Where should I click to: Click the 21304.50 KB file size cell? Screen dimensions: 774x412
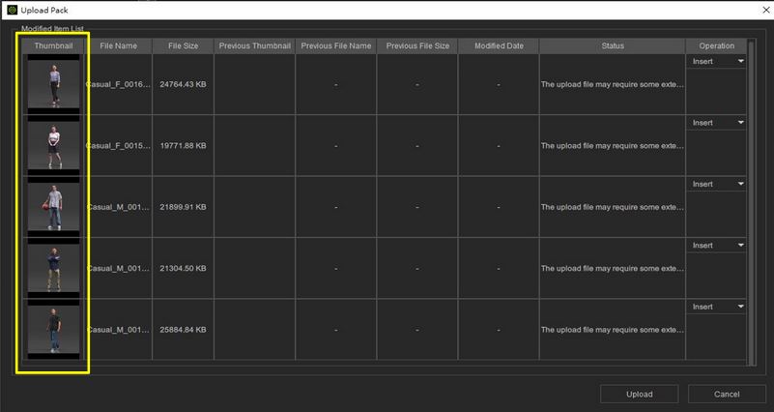184,268
